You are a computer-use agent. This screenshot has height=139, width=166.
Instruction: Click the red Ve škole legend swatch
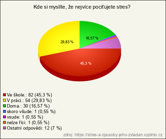(4, 95)
